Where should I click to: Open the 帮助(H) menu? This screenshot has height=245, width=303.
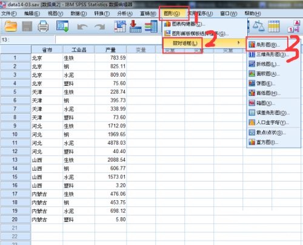(x=253, y=13)
